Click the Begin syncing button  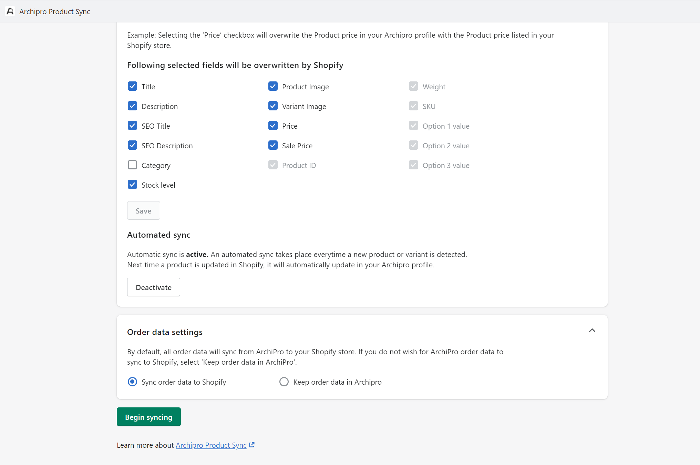pyautogui.click(x=149, y=417)
